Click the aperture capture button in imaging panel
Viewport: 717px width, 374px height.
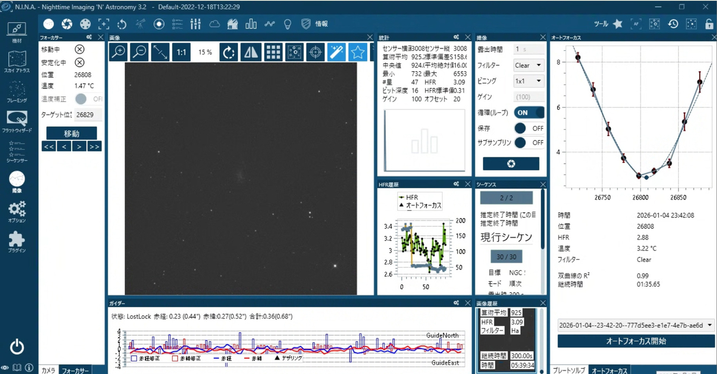511,164
